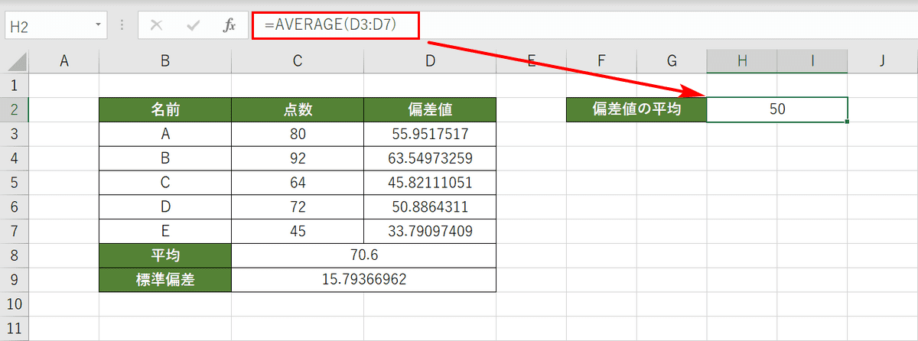This screenshot has height=341, width=918.
Task: Select column F header
Action: 601,60
